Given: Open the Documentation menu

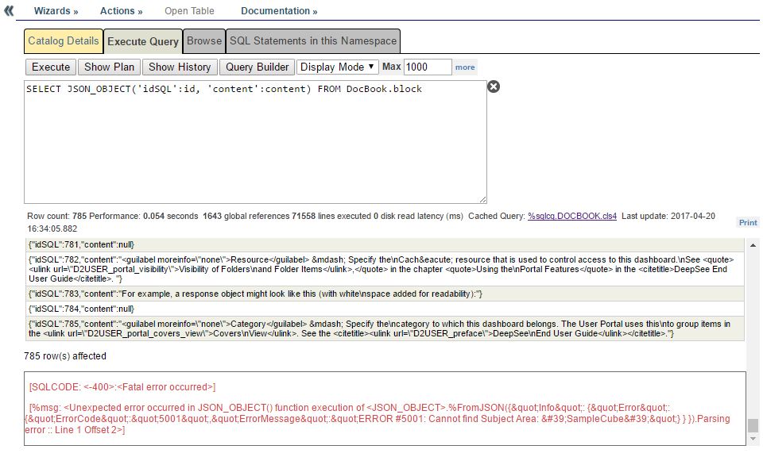Looking at the screenshot, I should 279,10.
